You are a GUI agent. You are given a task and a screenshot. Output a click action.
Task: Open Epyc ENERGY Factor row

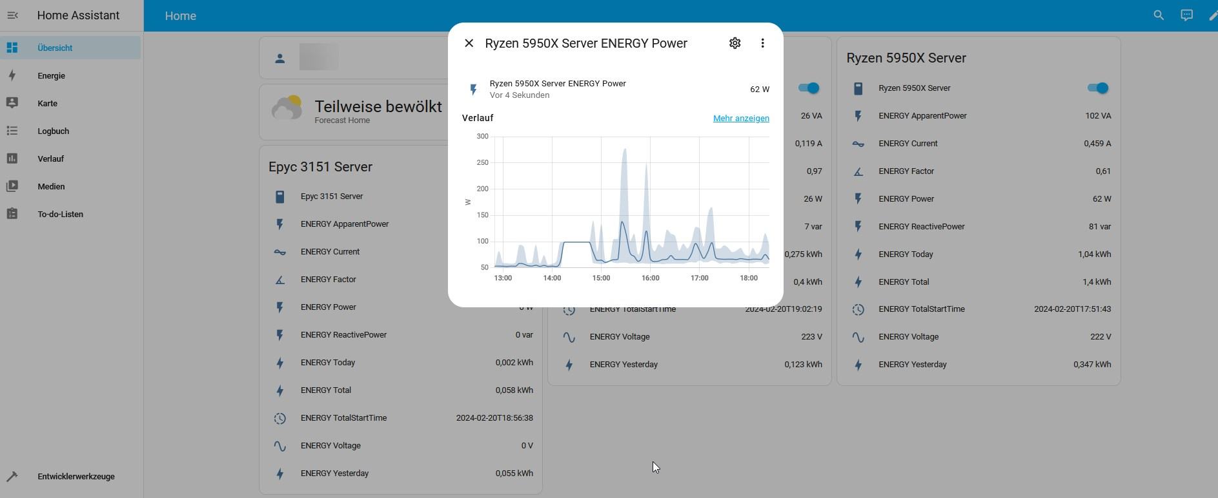coord(401,280)
